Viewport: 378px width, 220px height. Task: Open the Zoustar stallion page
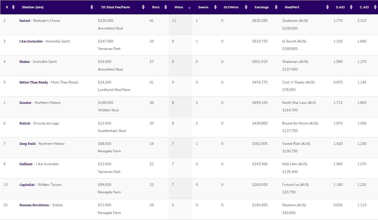tap(25, 103)
